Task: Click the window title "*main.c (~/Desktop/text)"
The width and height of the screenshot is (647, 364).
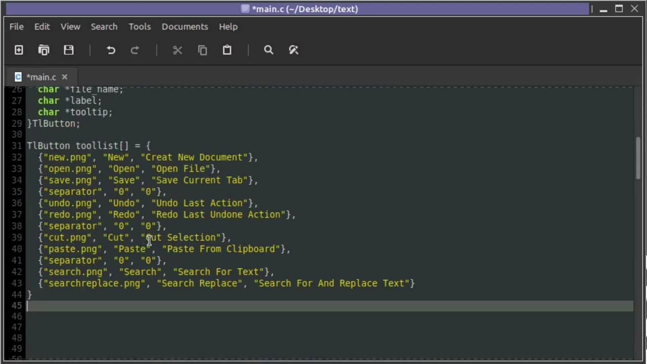Action: (x=305, y=9)
